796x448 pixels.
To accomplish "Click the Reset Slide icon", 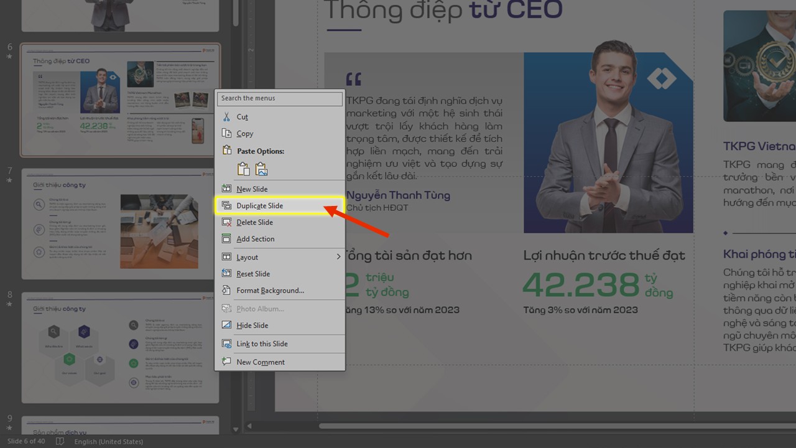I will pyautogui.click(x=228, y=273).
